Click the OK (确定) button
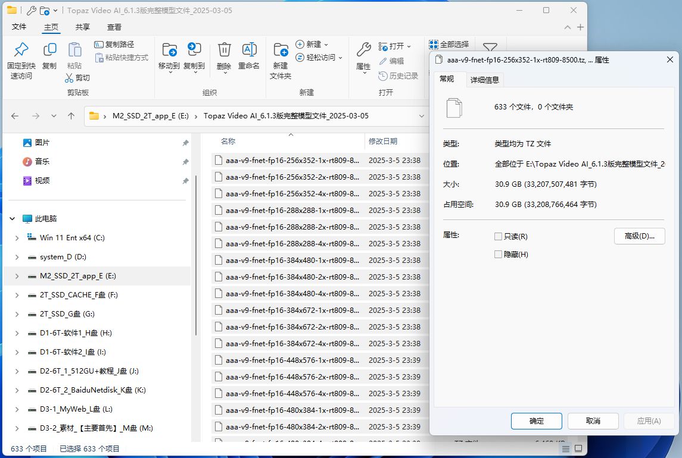Image resolution: width=682 pixels, height=458 pixels. (536, 421)
